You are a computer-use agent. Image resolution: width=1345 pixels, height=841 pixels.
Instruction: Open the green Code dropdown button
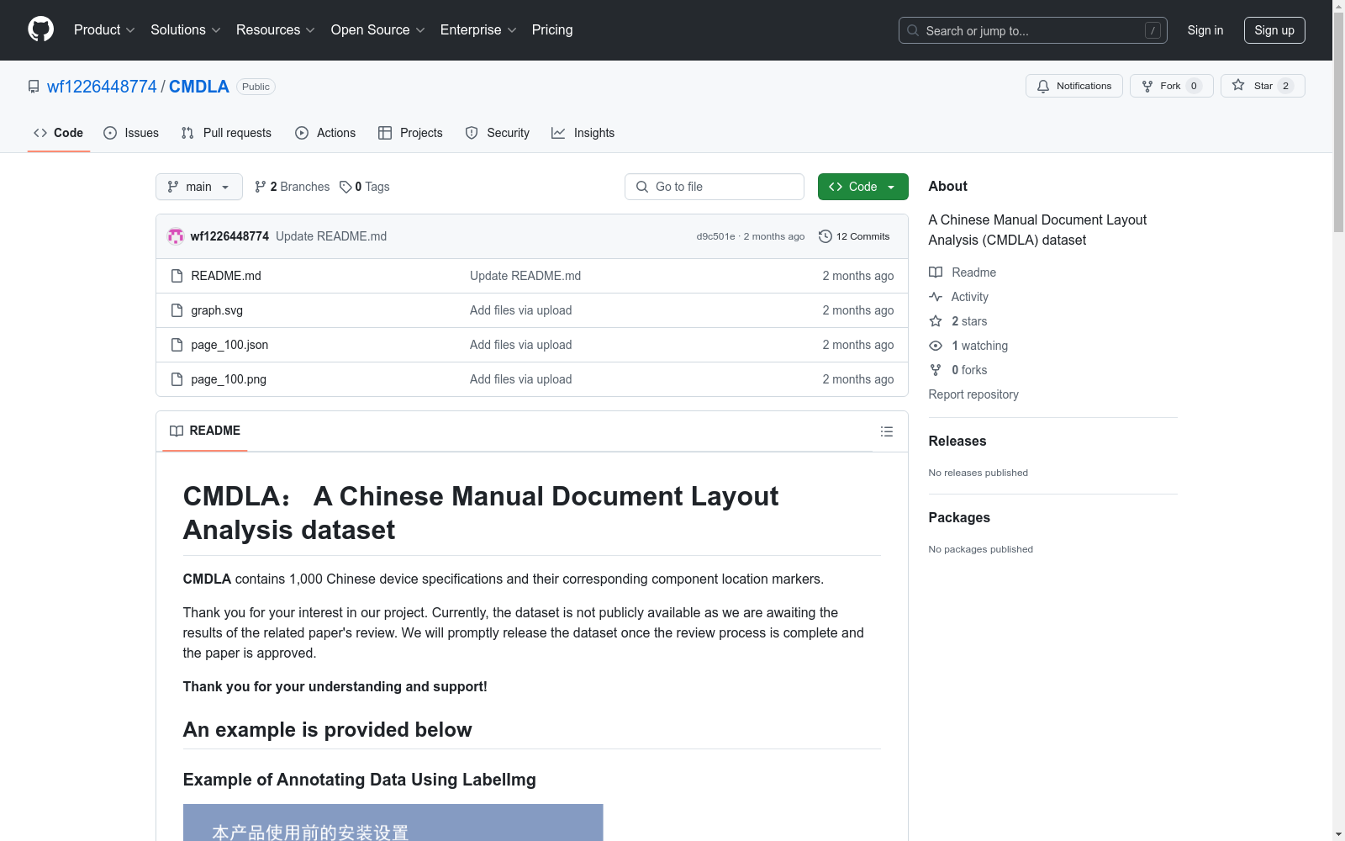pos(863,187)
